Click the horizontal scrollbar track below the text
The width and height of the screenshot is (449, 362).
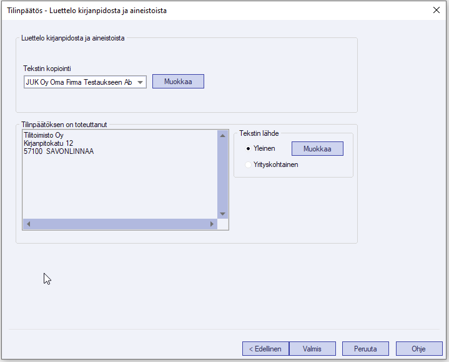(119, 224)
